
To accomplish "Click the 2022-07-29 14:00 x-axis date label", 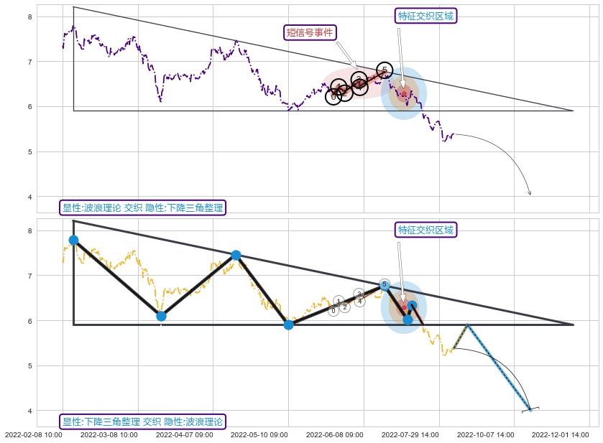I will [410, 434].
